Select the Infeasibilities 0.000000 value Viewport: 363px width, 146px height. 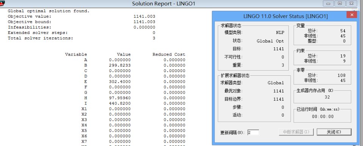[144, 27]
